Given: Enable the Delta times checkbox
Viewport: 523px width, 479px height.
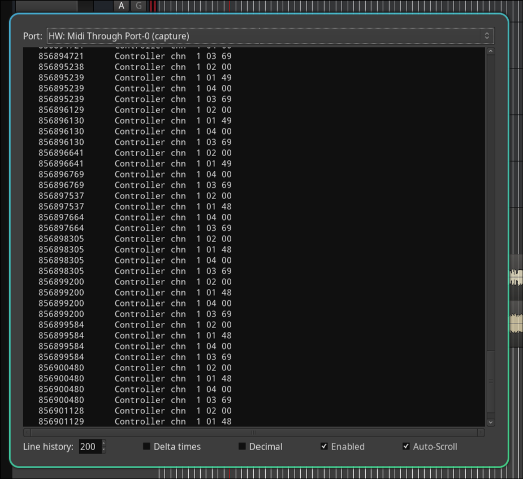Looking at the screenshot, I should click(x=146, y=446).
